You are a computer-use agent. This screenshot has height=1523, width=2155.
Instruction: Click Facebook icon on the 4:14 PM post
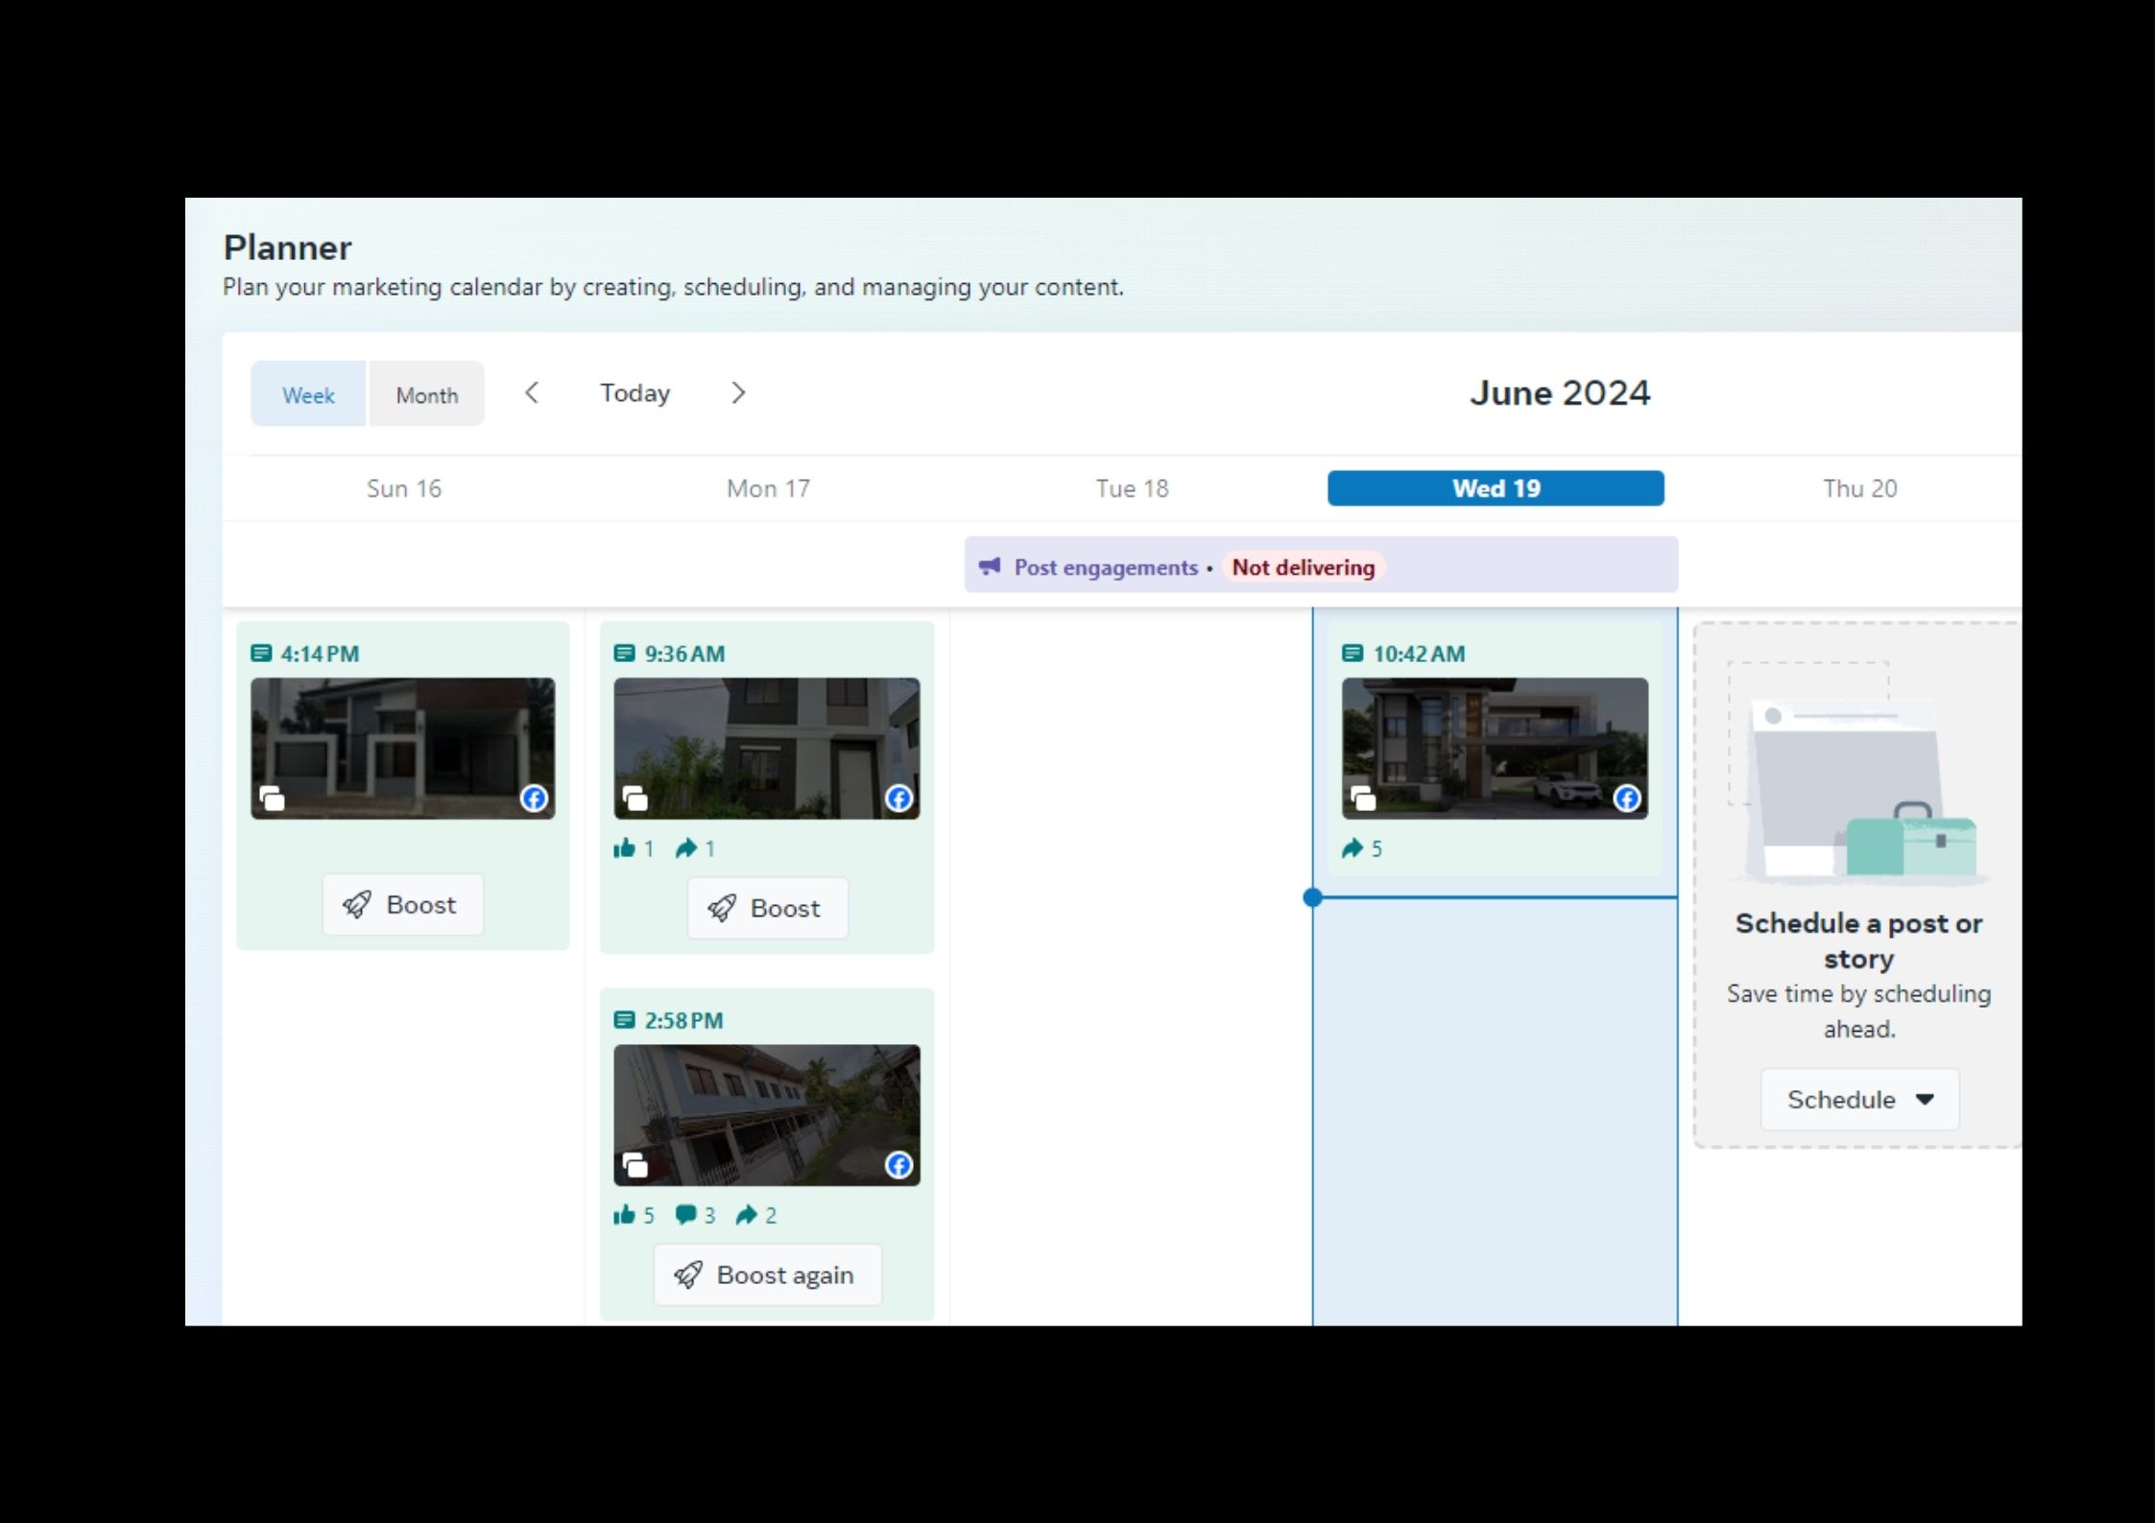coord(534,798)
